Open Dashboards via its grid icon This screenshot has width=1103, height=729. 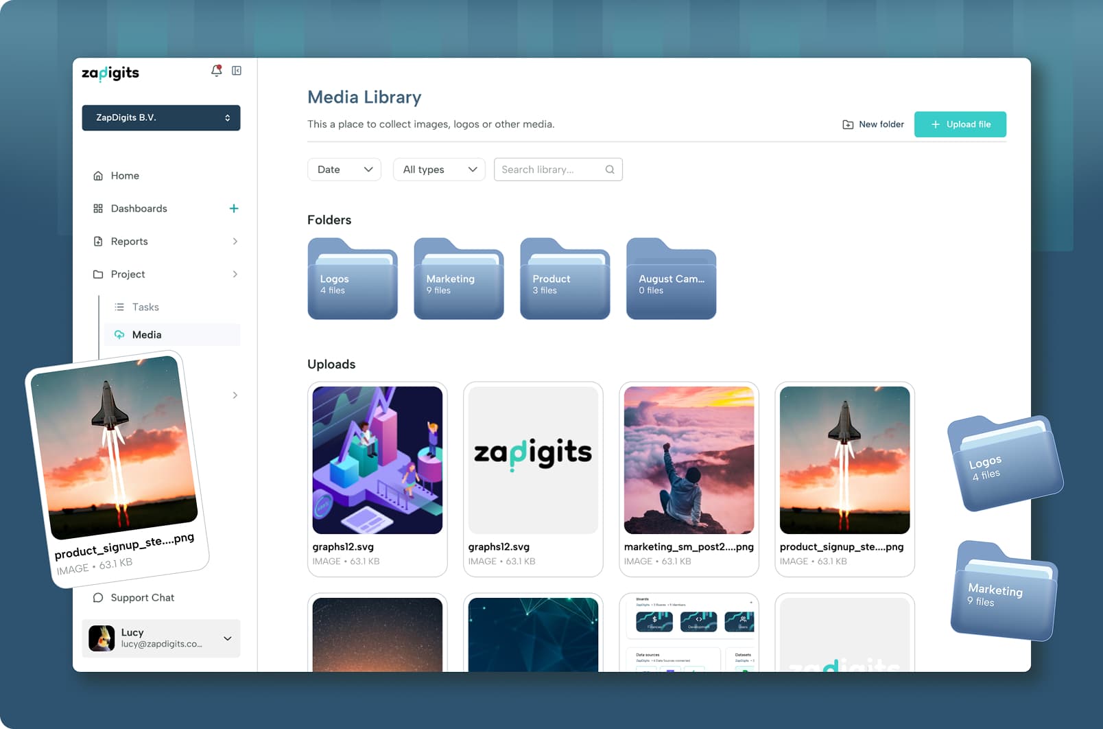point(98,208)
